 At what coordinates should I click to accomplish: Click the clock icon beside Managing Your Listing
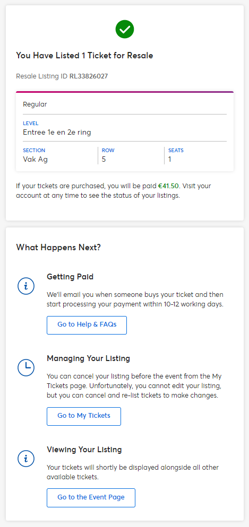[26, 367]
